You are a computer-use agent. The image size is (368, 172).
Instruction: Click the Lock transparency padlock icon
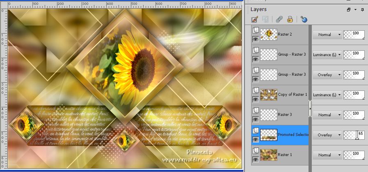point(290,19)
